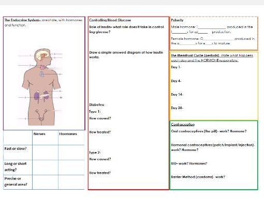This screenshot has height=198, width=264.
Task: Select 'Oral contraceptives (the pill)' question
Action: (209, 131)
